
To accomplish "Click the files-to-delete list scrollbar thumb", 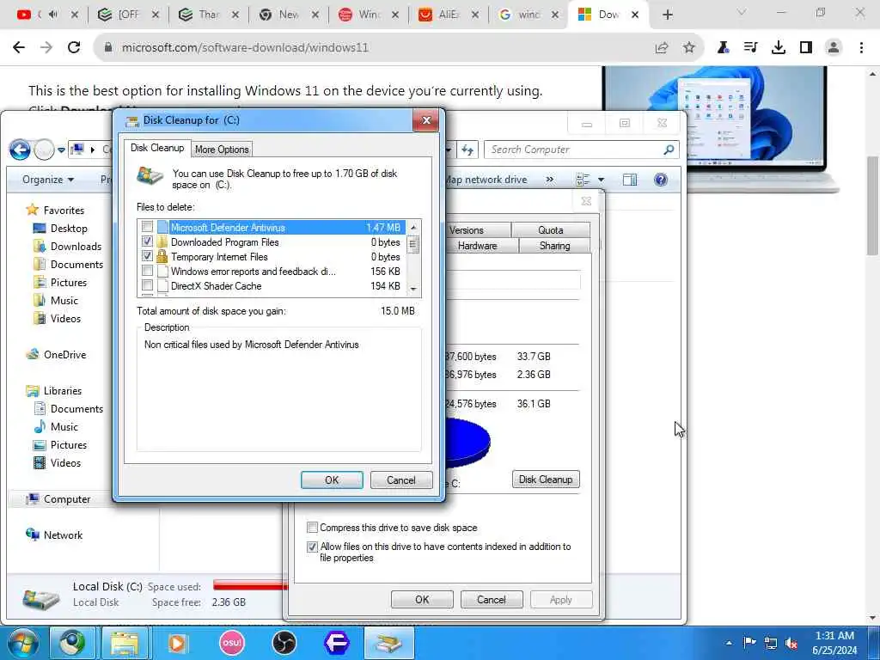I will (x=413, y=245).
